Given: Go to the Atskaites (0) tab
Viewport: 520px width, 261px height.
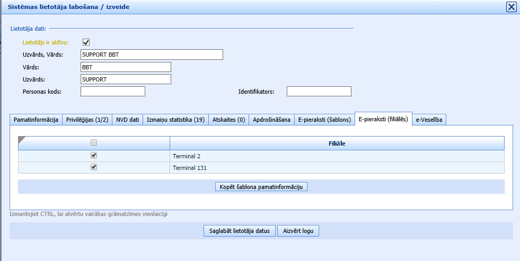Looking at the screenshot, I should tap(228, 120).
